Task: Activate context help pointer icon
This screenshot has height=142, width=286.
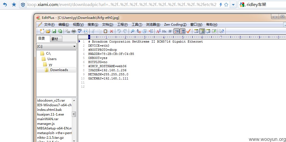Action: [x=222, y=31]
